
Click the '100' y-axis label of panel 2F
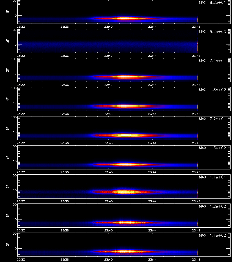tap(14, 30)
